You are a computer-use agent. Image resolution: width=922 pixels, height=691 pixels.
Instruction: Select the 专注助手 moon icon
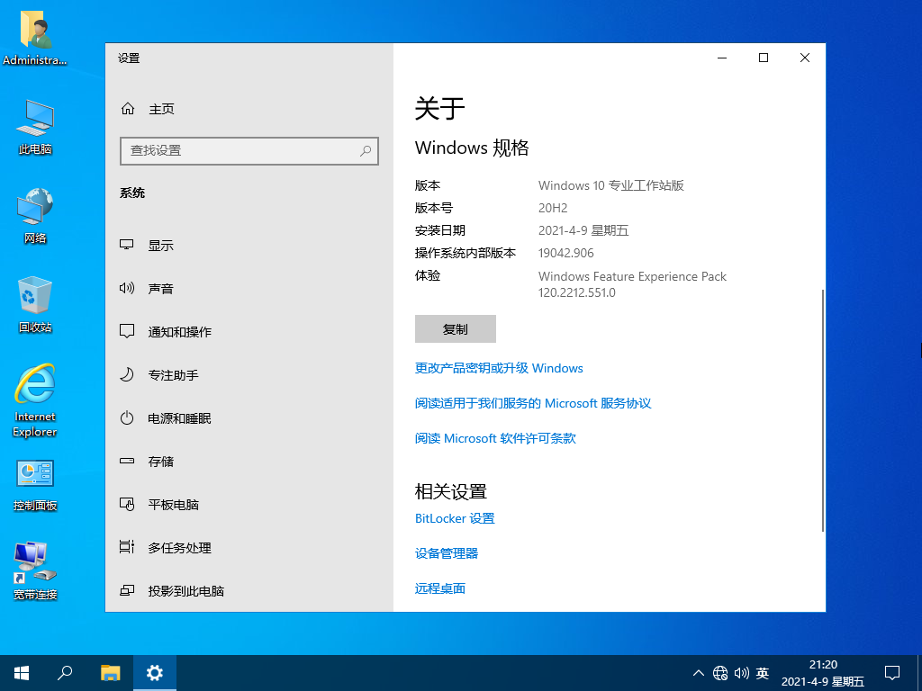coord(126,374)
